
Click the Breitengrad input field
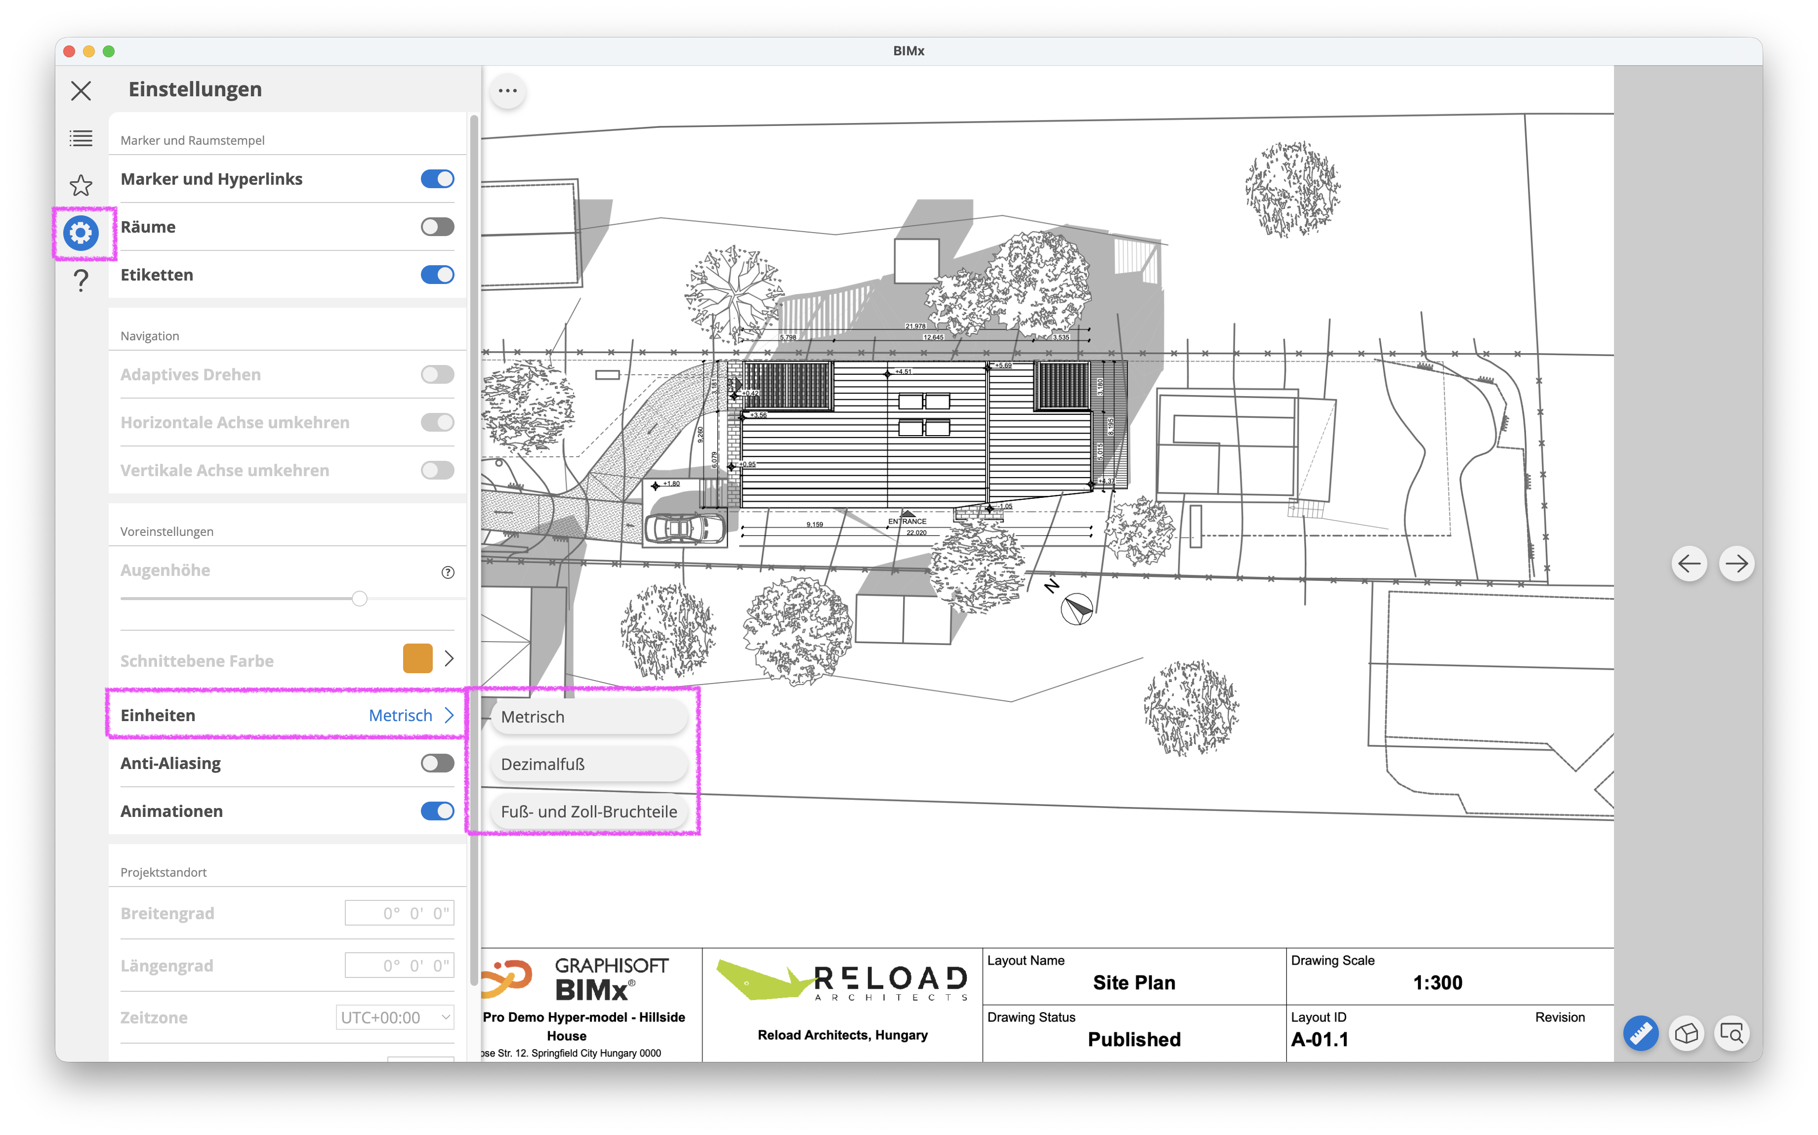[x=399, y=914]
